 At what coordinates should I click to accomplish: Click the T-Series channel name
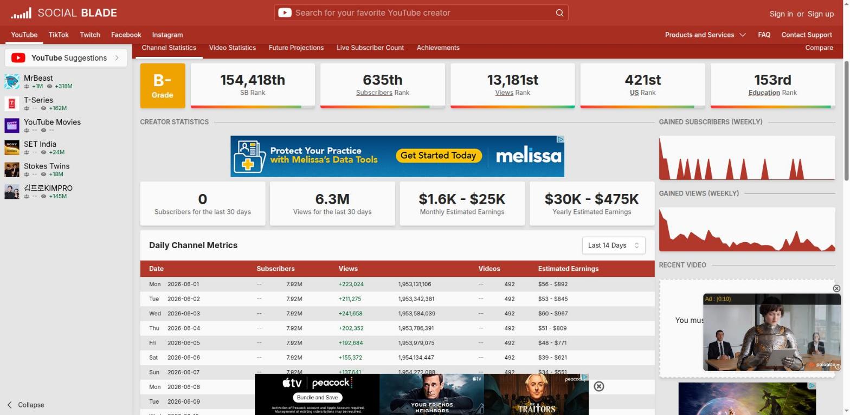point(38,100)
